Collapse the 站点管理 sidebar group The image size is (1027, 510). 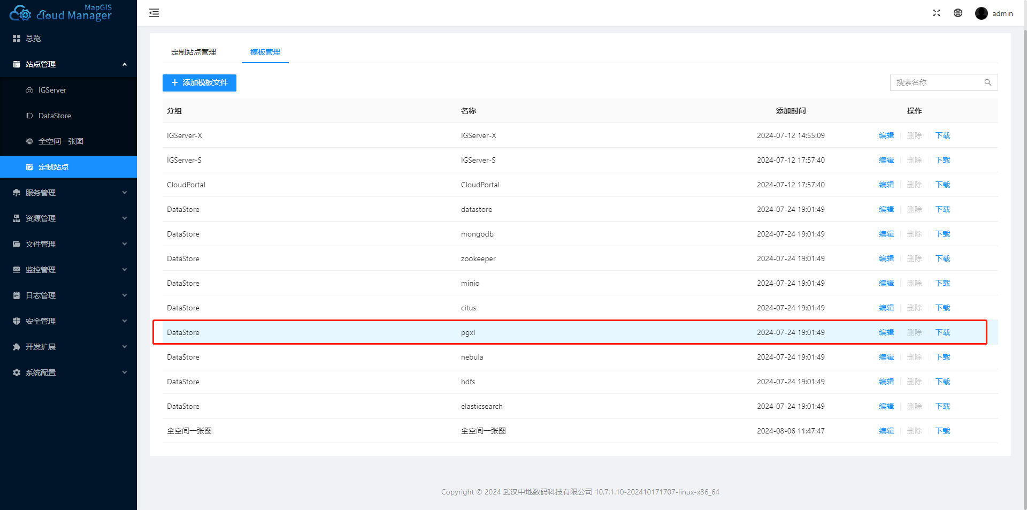point(68,64)
